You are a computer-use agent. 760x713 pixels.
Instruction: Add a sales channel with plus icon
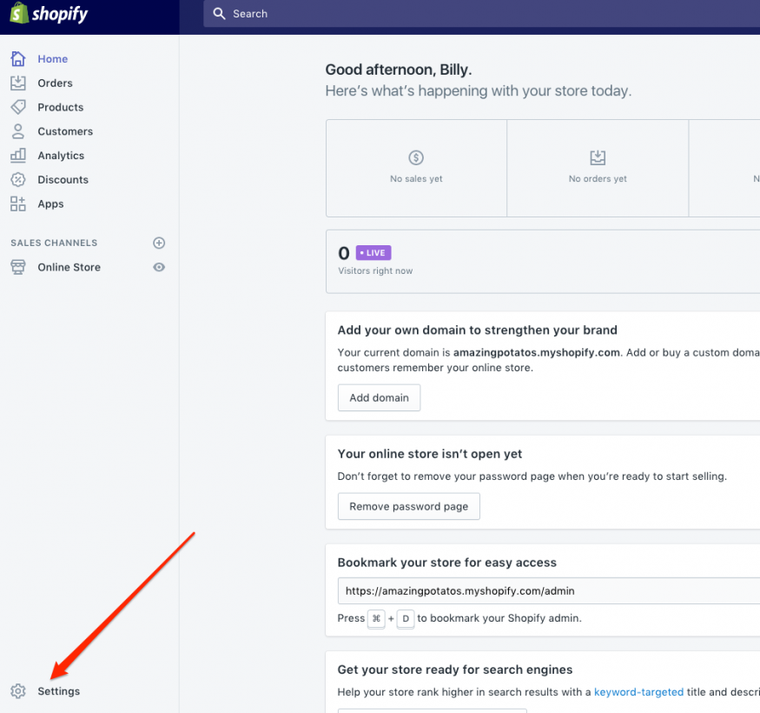(159, 243)
